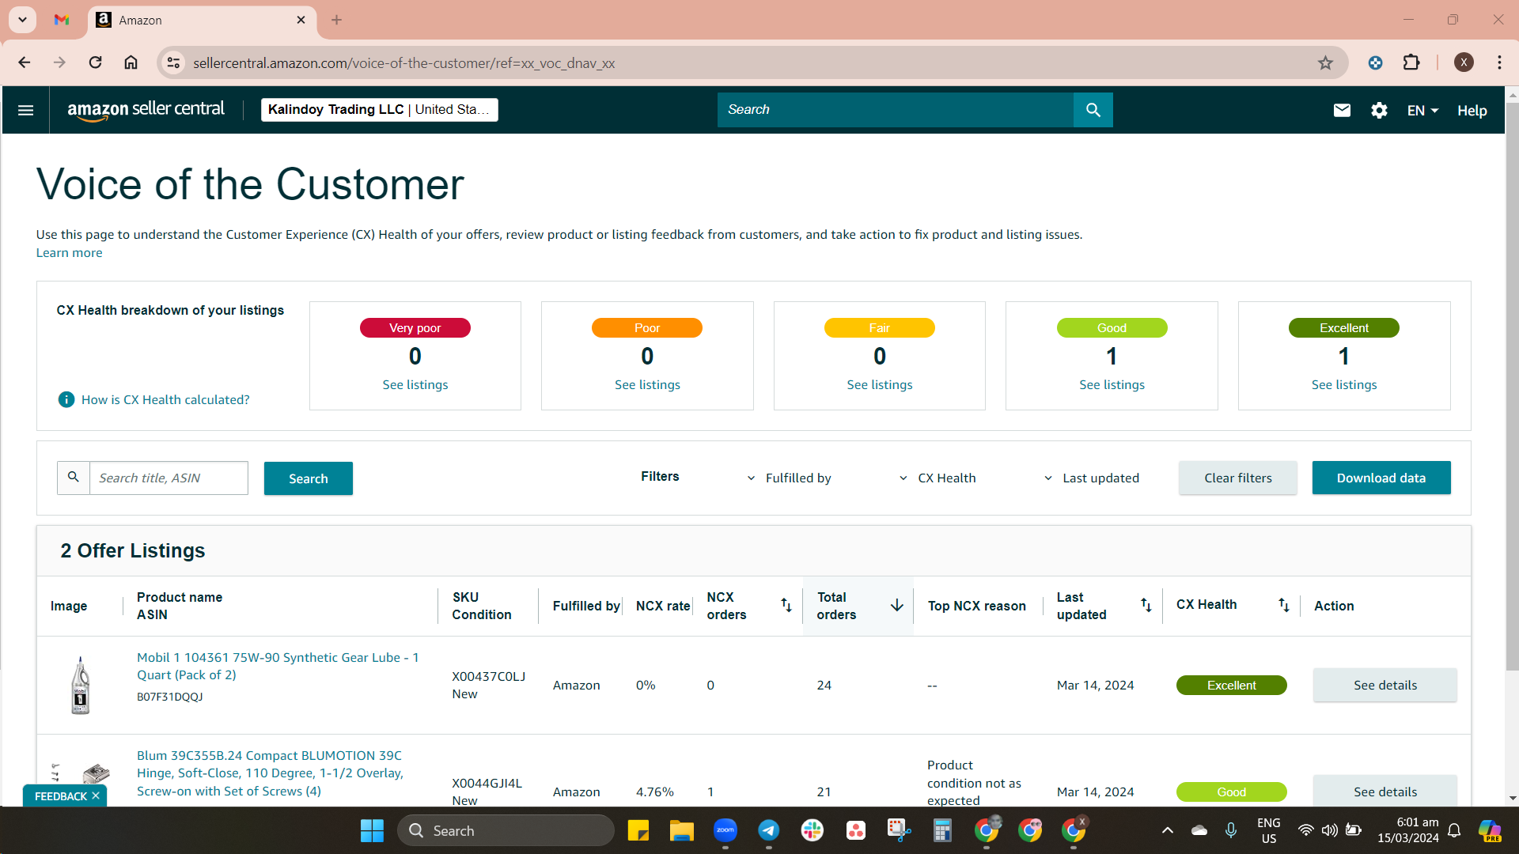This screenshot has width=1519, height=854.
Task: Sort by Last updated arrows icon
Action: (1146, 605)
